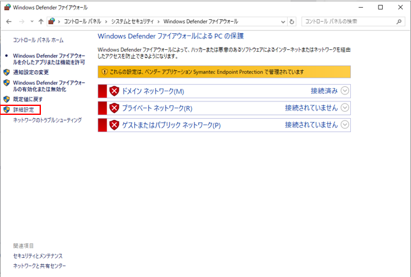Maximize the firewall window
This screenshot has width=411, height=277.
pos(380,7)
